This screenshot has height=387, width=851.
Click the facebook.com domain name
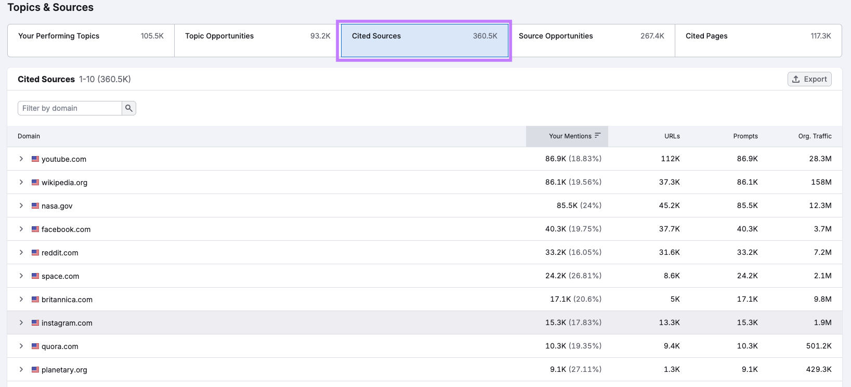click(66, 229)
